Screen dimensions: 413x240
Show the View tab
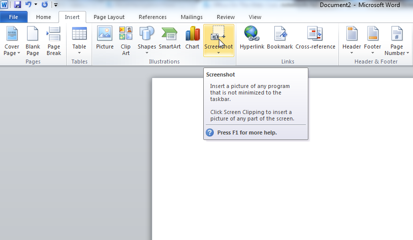point(255,17)
